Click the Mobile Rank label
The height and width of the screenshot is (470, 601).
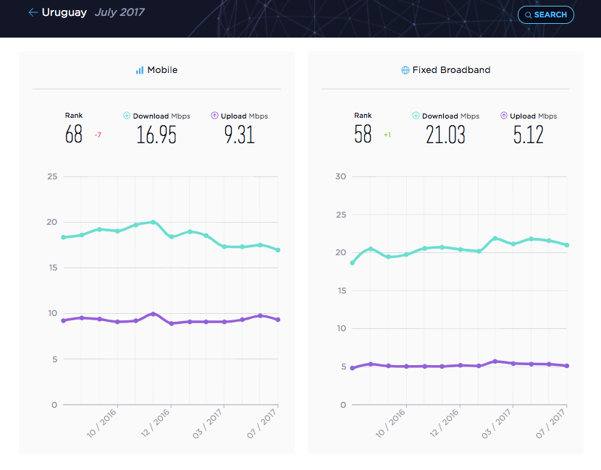74,116
